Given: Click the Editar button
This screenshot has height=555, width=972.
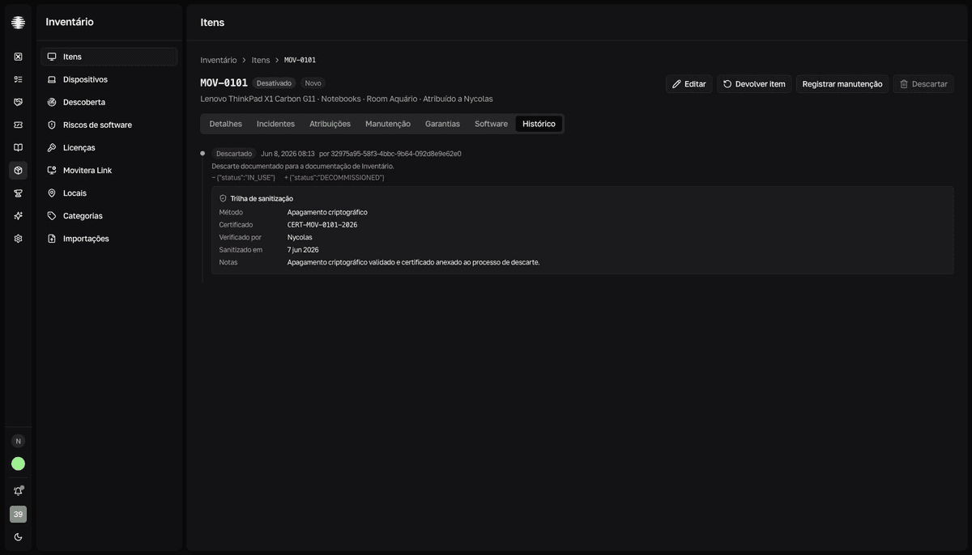Looking at the screenshot, I should pos(689,84).
